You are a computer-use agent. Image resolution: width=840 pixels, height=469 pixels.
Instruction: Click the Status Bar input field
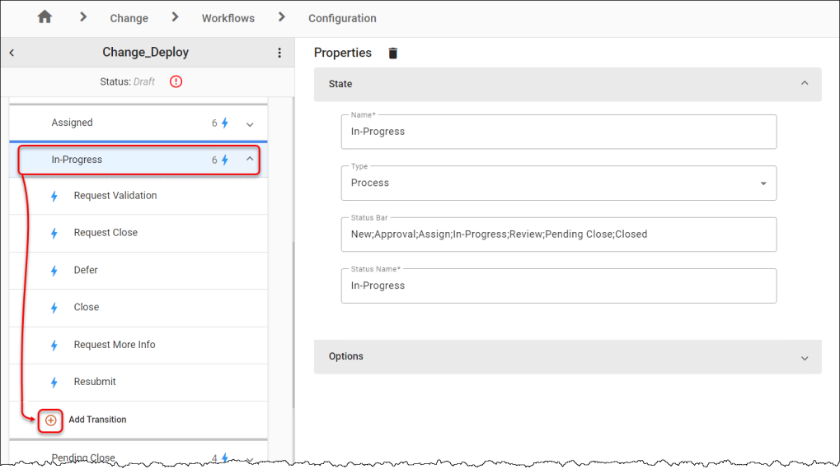[x=559, y=234]
